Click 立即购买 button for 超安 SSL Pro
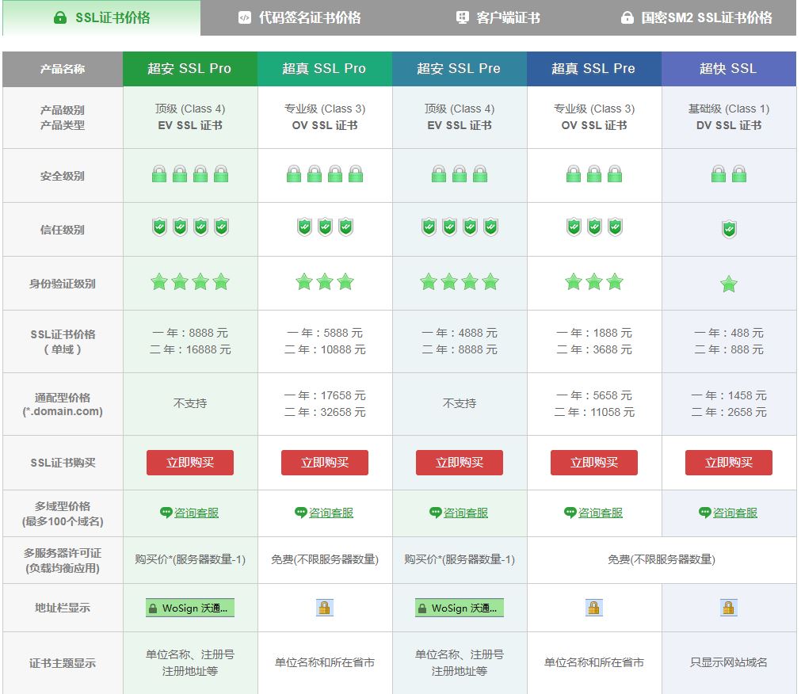801x694 pixels. (190, 463)
